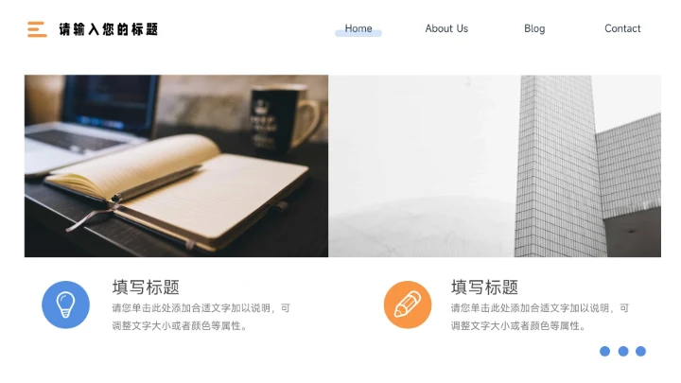Click the blue highlight bar under Home

click(x=358, y=33)
